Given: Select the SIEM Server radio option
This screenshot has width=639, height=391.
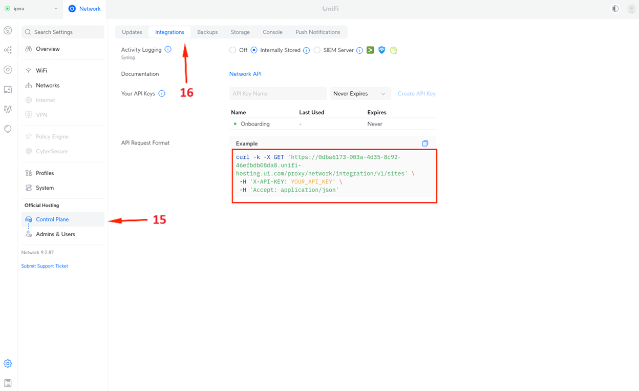Looking at the screenshot, I should [317, 50].
